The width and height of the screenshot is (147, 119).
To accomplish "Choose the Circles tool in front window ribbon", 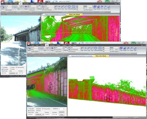I will click(96, 49).
